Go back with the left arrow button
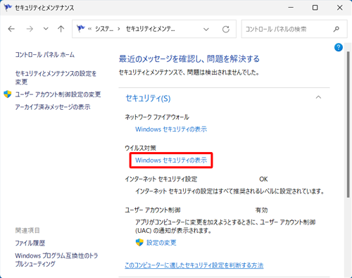Screen dimensions: 352x278 point(11,29)
